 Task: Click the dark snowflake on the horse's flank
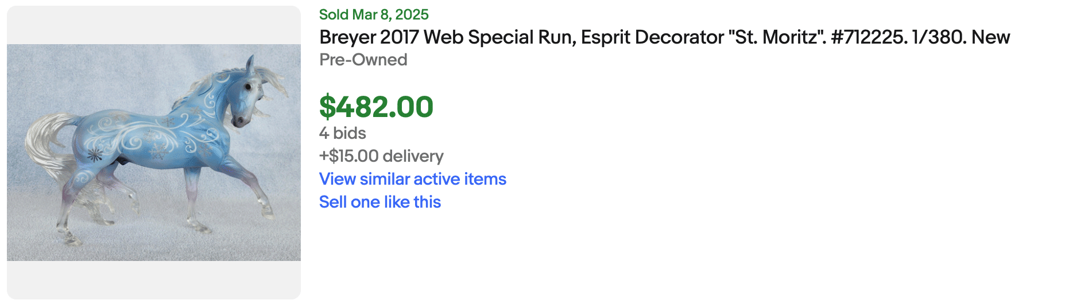coord(93,154)
